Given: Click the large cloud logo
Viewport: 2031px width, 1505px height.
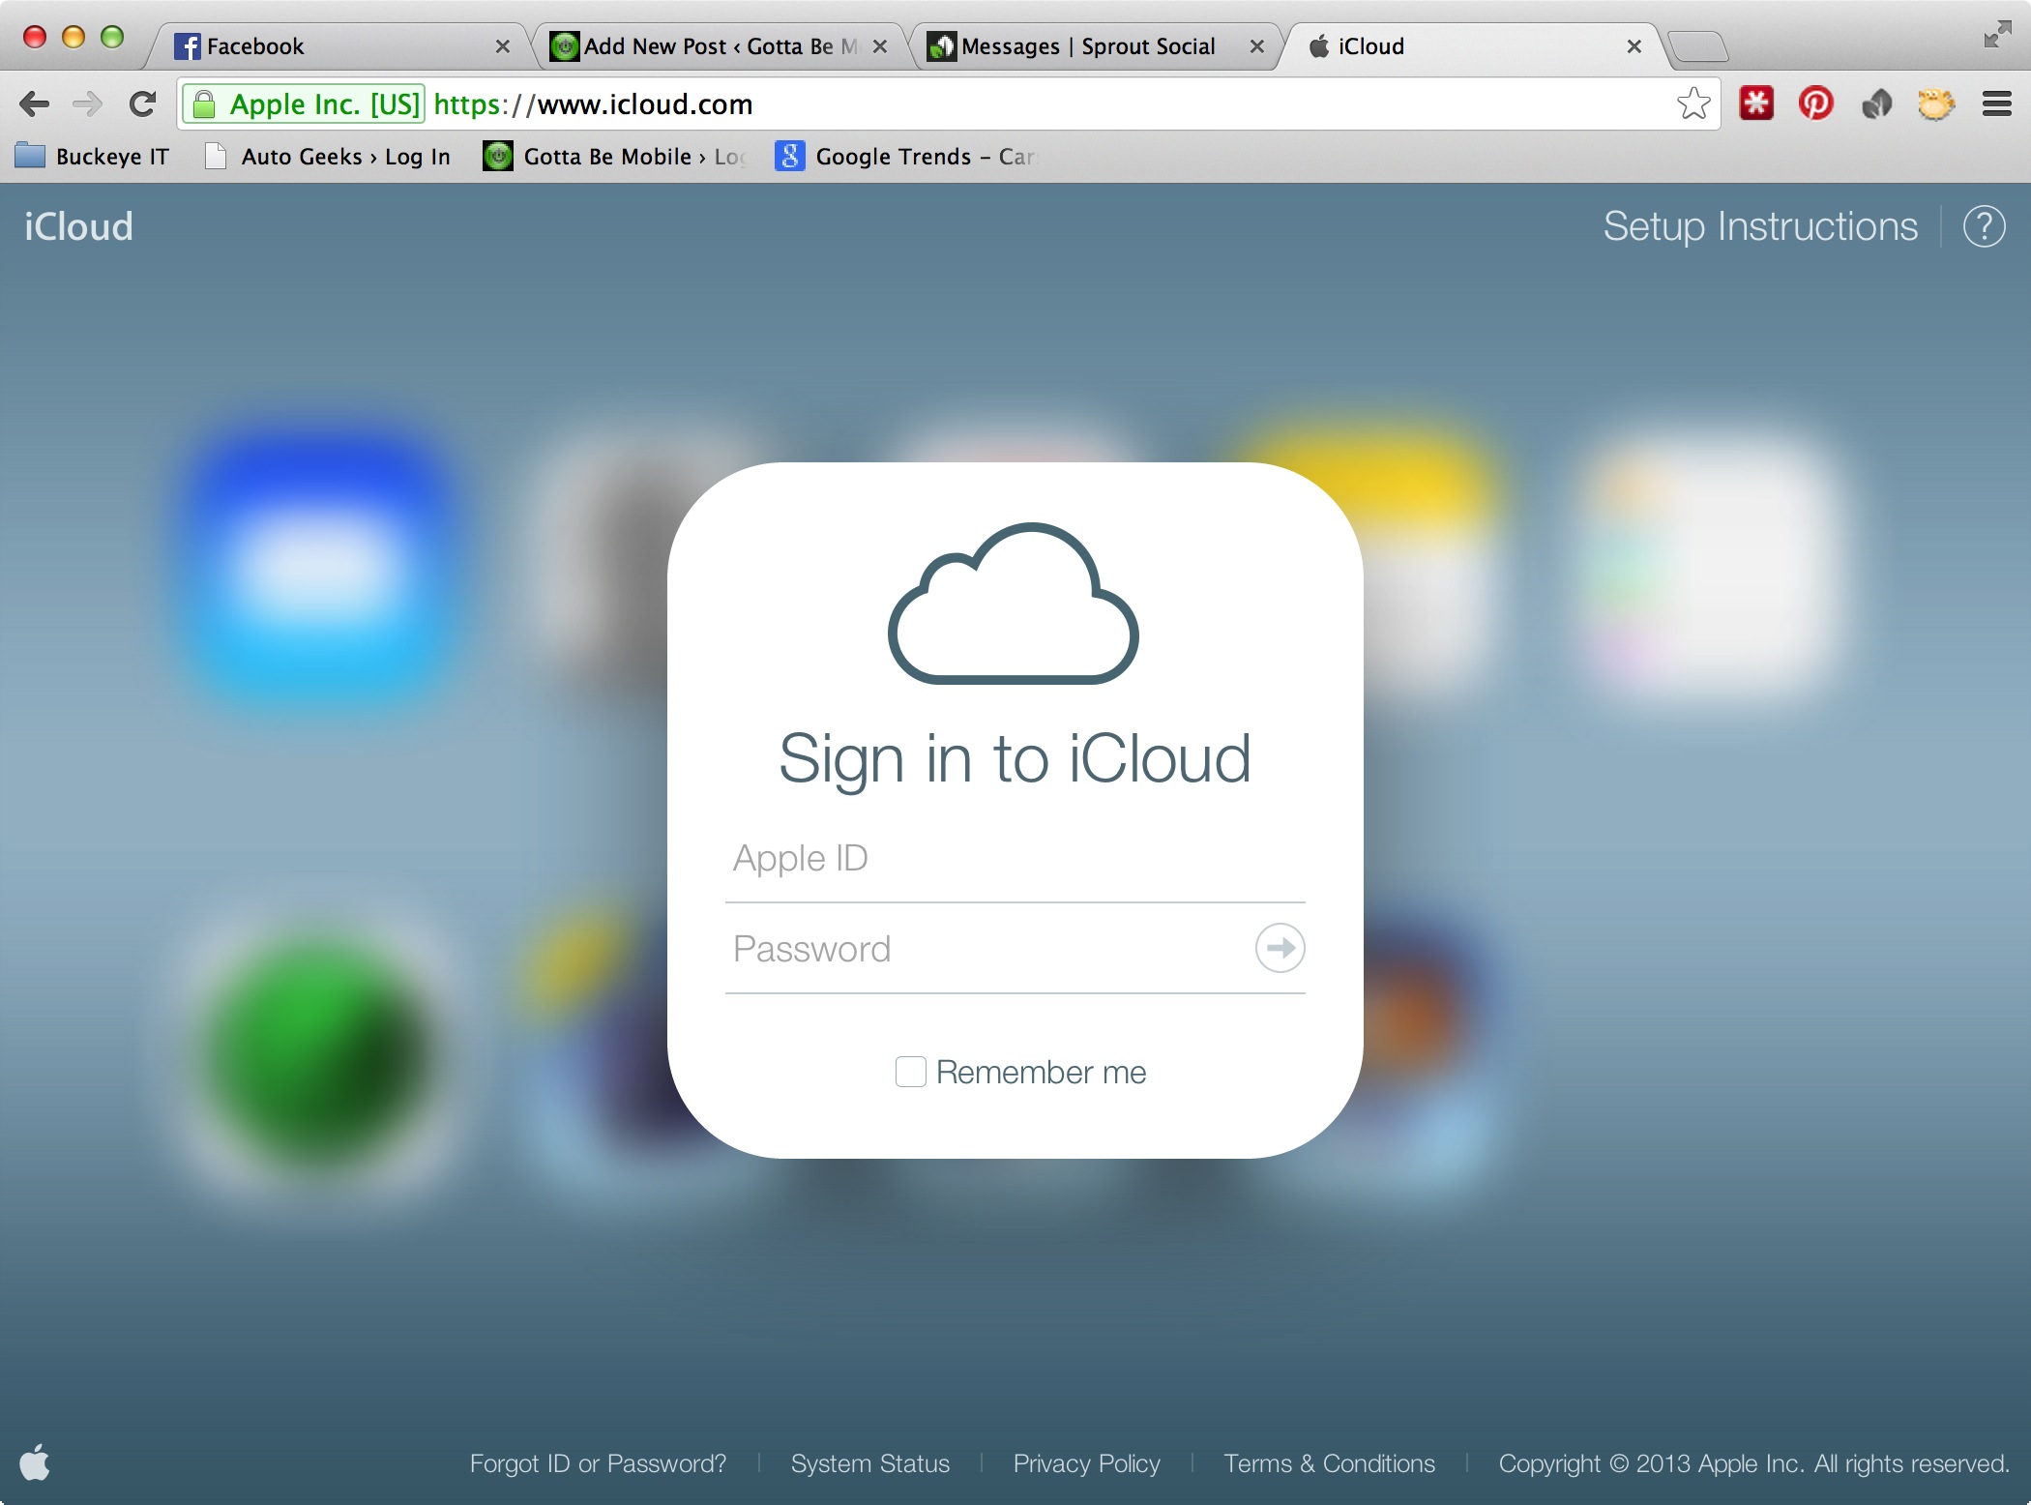Looking at the screenshot, I should click(x=1014, y=603).
